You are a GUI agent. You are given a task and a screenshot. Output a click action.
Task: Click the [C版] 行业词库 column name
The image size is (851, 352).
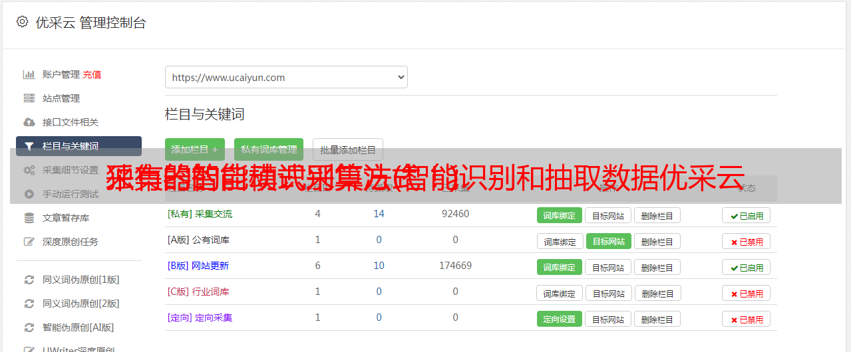coord(198,292)
